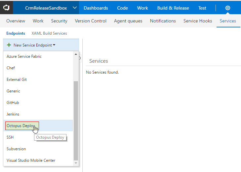The image size is (241, 172).
Task: Choose Generic endpoint type
Action: (38, 91)
